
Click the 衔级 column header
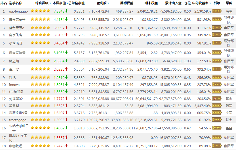pos(217,3)
